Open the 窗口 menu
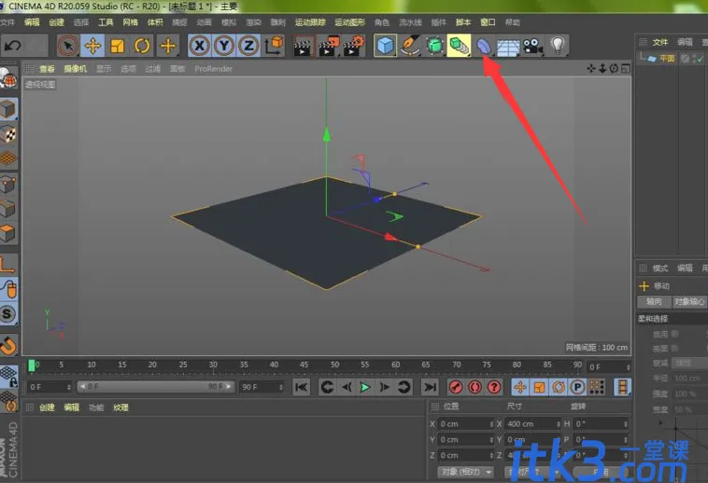The image size is (708, 483). tap(488, 22)
